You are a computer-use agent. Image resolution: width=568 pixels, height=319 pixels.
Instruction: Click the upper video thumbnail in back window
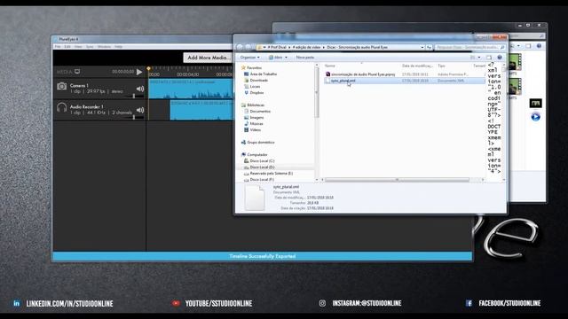tap(515, 62)
